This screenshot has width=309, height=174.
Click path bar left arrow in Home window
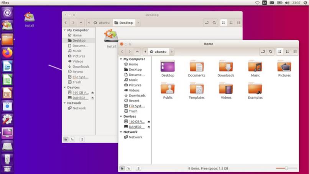145,52
